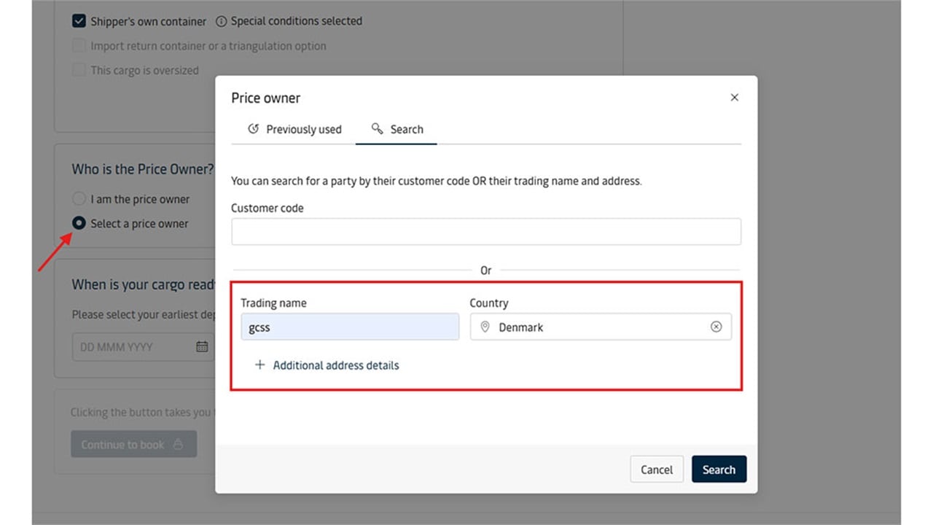Click the plus icon for additional address
Image resolution: width=933 pixels, height=525 pixels.
point(259,365)
